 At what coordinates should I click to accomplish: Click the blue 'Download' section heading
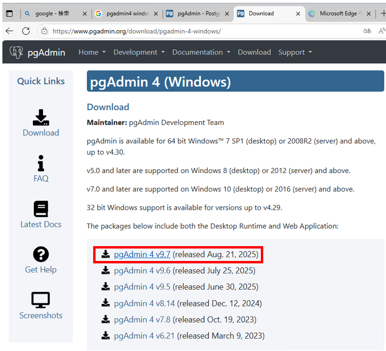[108, 107]
